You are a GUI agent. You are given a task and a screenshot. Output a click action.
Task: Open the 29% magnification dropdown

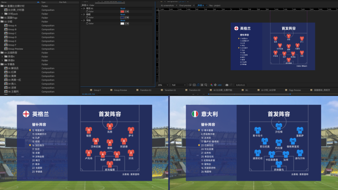click(163, 85)
